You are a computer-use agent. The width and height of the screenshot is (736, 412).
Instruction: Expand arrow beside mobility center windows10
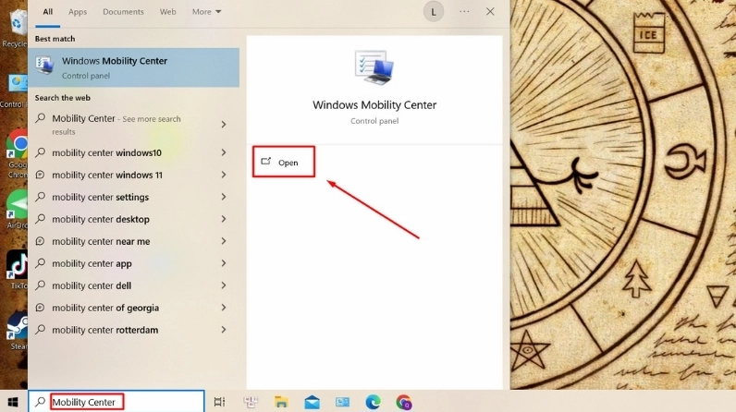224,152
